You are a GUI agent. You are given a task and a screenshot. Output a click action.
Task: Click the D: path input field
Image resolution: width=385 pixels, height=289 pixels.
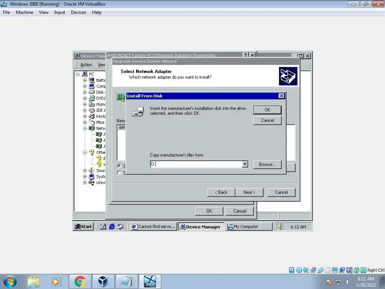coord(196,164)
